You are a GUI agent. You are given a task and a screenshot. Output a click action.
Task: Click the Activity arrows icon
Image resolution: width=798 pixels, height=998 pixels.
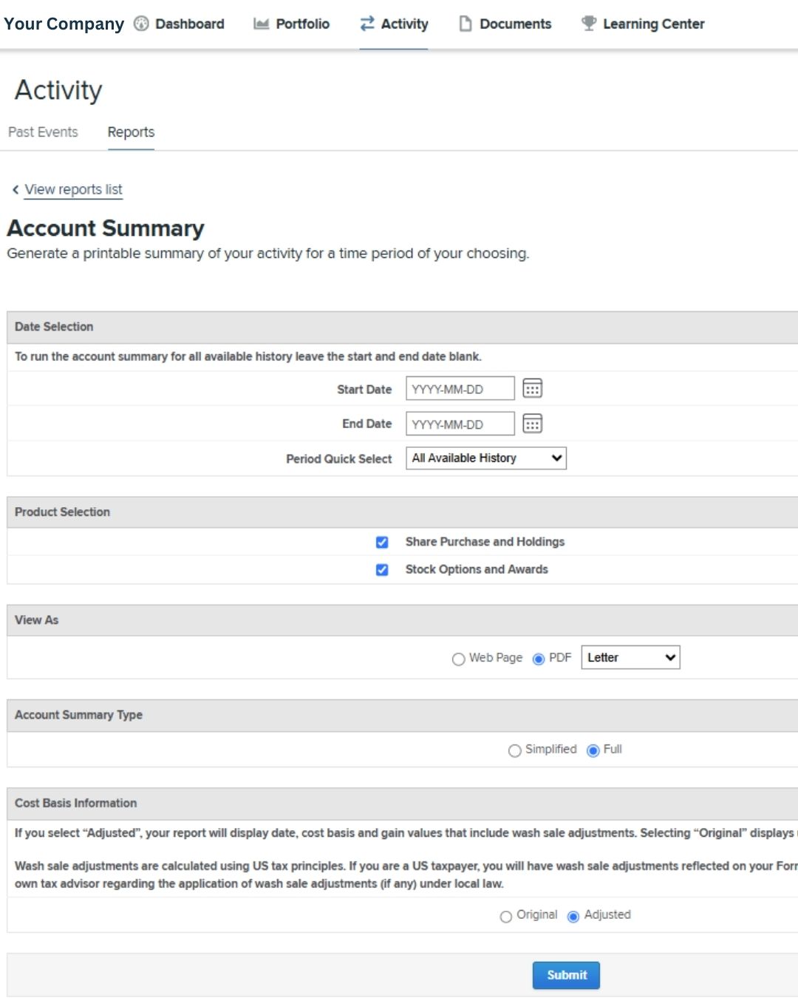(367, 24)
